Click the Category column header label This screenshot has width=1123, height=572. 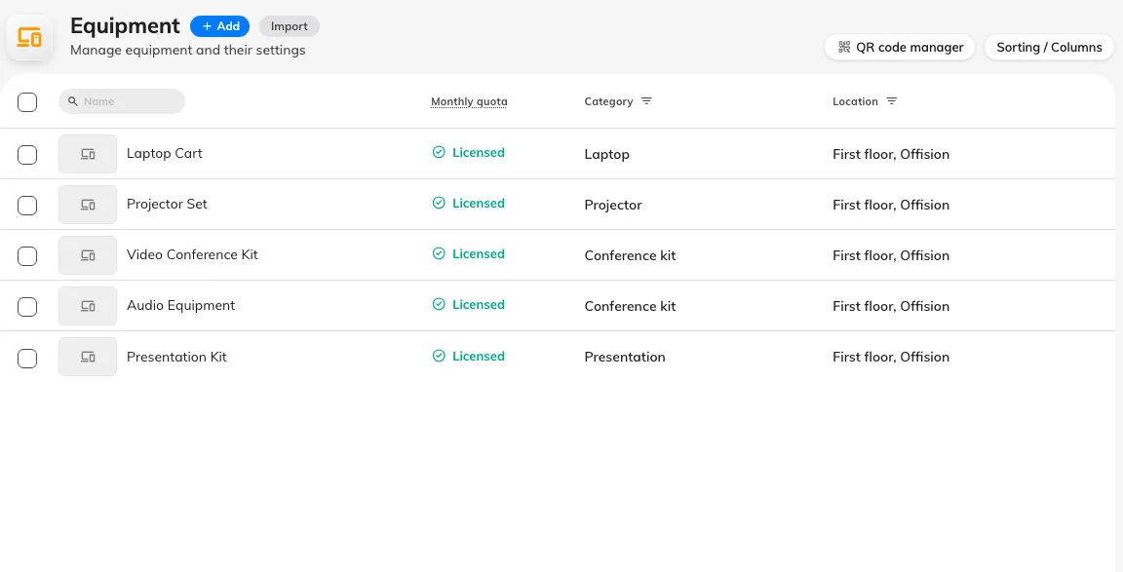click(x=608, y=101)
